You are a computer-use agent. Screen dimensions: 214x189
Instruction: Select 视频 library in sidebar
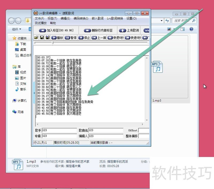click(x=21, y=72)
